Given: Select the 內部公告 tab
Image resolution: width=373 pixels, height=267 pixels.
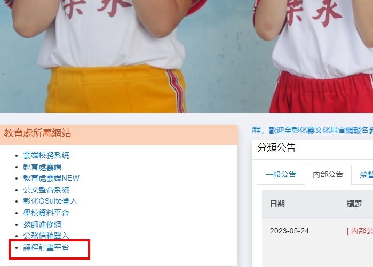Looking at the screenshot, I should pyautogui.click(x=328, y=175).
